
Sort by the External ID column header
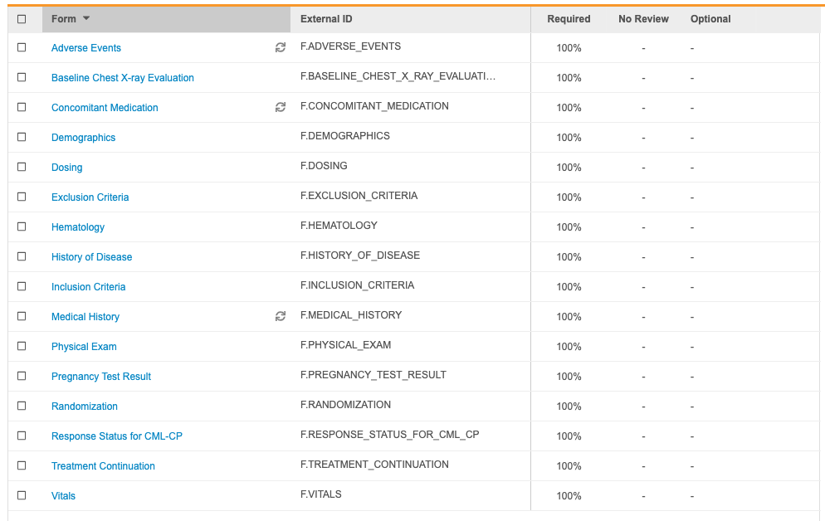click(326, 19)
